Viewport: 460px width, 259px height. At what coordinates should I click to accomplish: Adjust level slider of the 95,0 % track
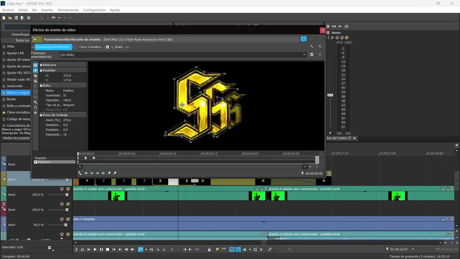tap(66, 225)
